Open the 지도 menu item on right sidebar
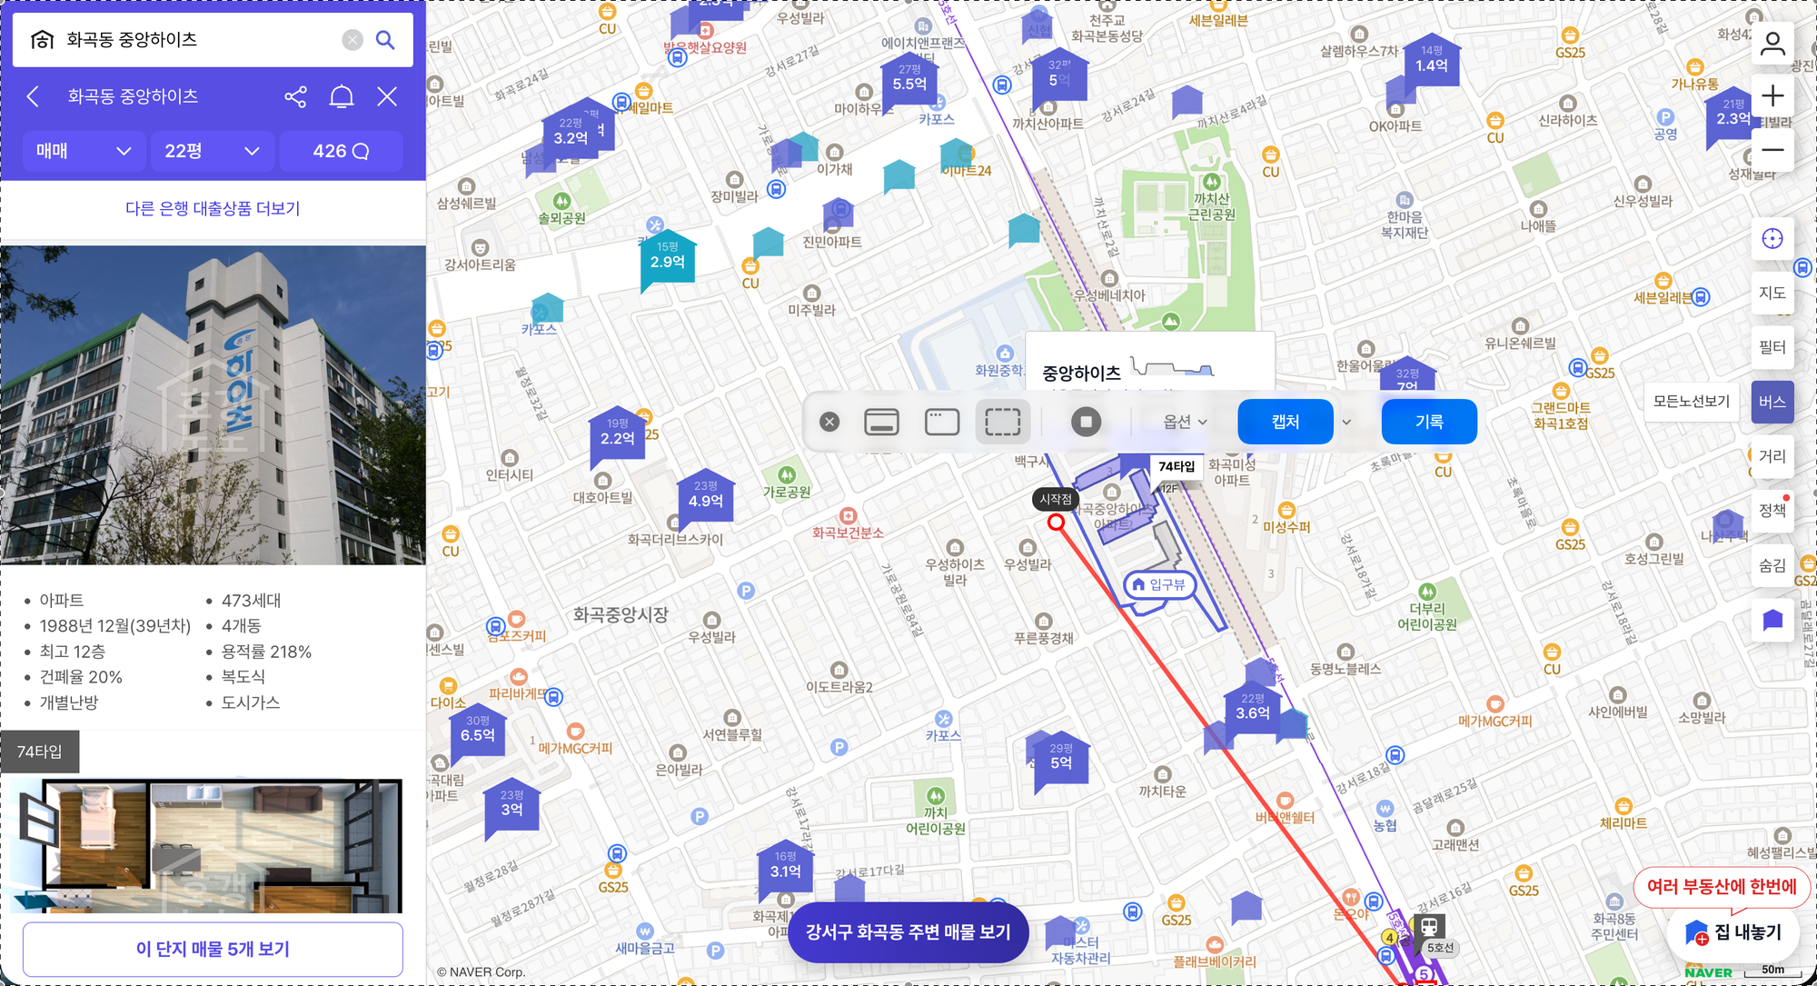This screenshot has width=1817, height=986. (x=1772, y=293)
